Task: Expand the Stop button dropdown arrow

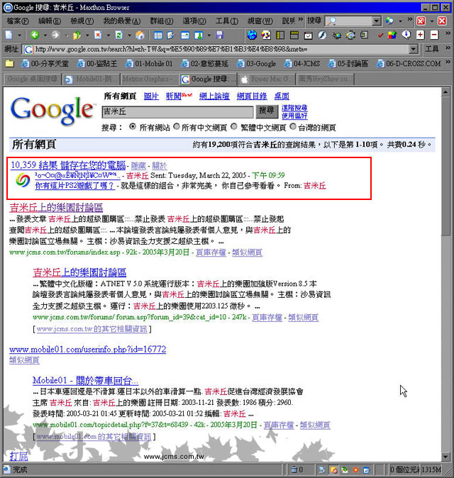Action: 109,35
